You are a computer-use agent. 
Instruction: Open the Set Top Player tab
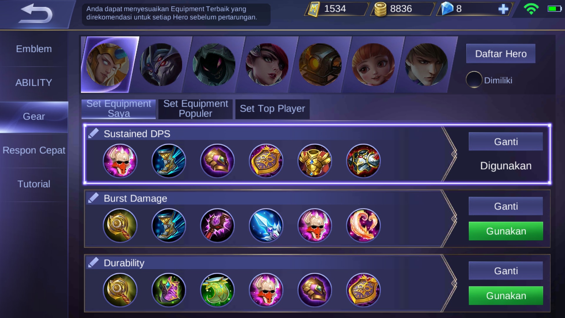pos(272,109)
